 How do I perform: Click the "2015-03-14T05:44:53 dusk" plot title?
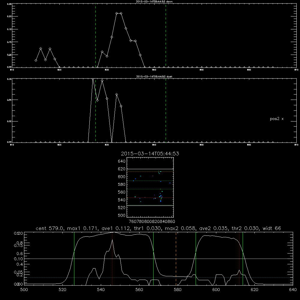pyautogui.click(x=154, y=76)
